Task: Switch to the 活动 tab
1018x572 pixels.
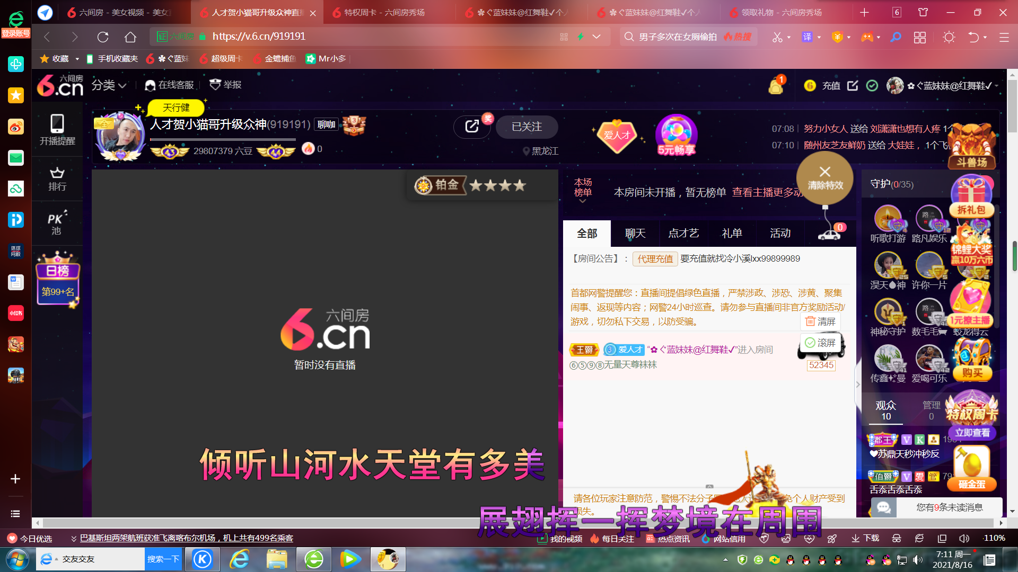Action: (x=780, y=234)
